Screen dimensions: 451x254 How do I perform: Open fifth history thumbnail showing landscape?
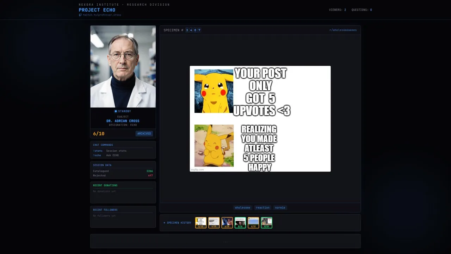click(x=253, y=223)
